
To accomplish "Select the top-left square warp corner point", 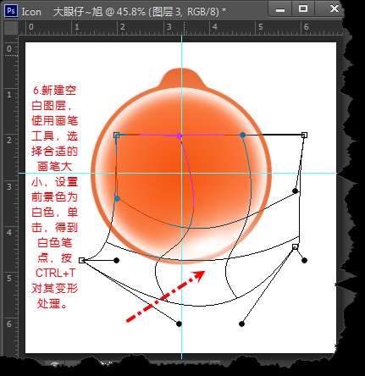I will pos(117,135).
